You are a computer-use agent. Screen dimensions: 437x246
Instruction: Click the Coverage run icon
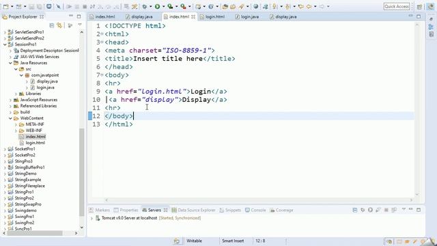coord(170,6)
